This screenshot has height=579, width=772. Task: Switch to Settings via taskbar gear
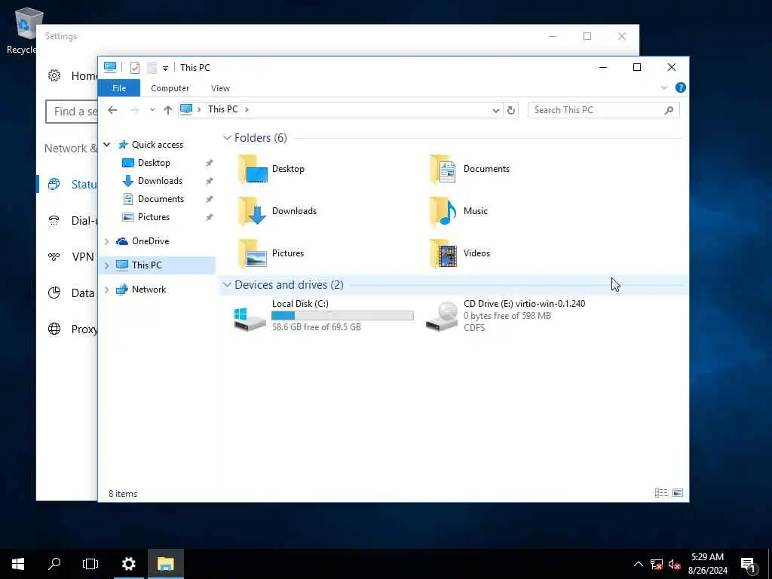pyautogui.click(x=129, y=564)
